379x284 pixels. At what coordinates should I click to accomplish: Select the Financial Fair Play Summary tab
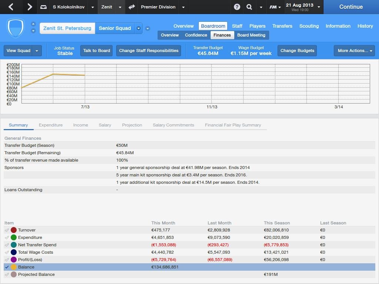coord(233,125)
